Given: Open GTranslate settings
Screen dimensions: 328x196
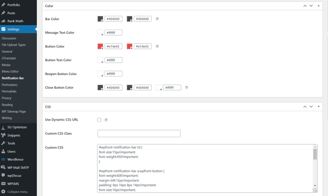Looking at the screenshot, I should click(9, 58).
